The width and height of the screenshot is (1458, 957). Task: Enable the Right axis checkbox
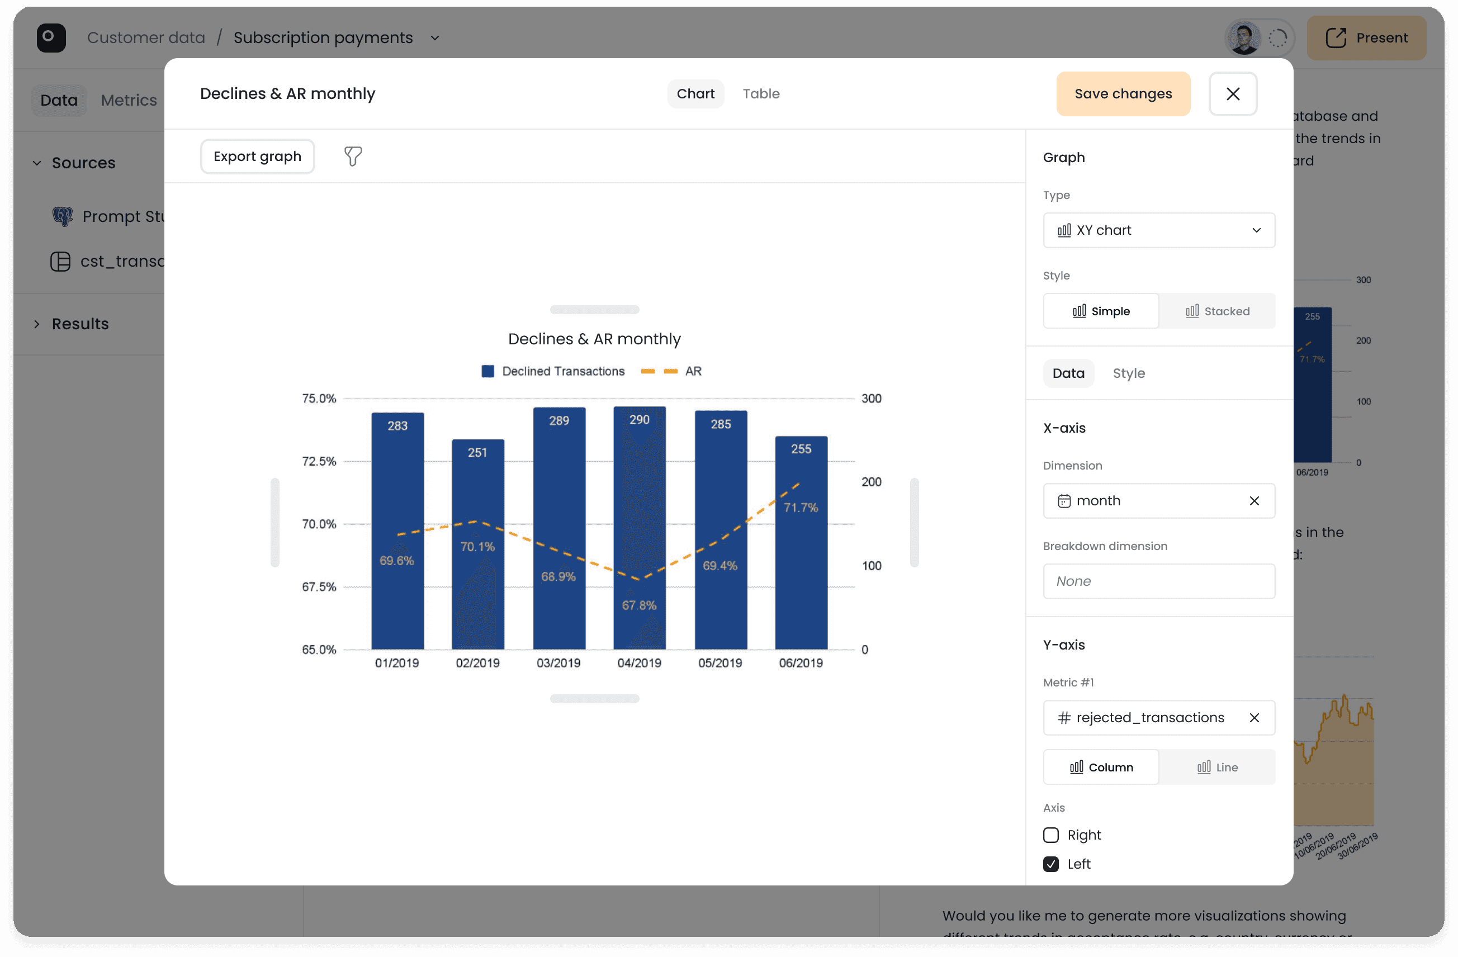(x=1050, y=835)
